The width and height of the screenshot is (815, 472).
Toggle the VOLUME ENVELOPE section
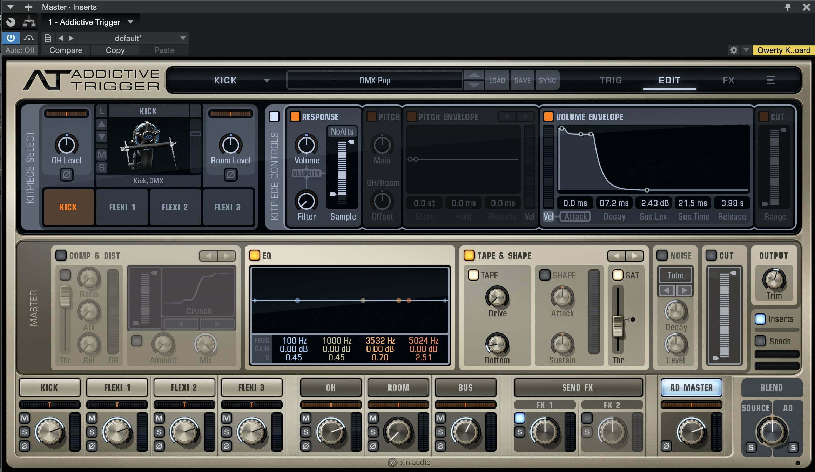pos(548,116)
